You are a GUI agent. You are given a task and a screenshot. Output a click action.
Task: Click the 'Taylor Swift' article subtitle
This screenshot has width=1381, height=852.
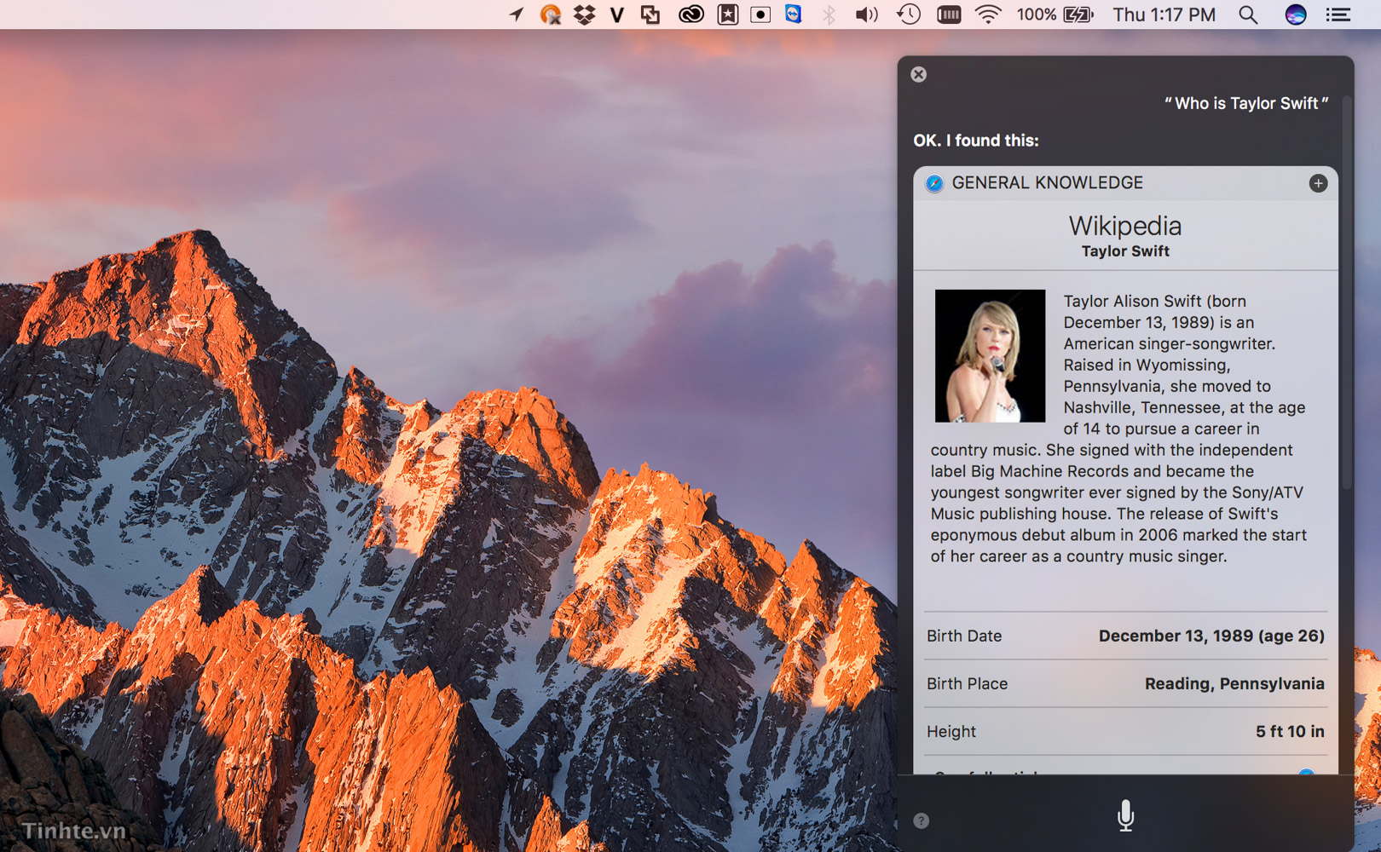click(x=1125, y=251)
